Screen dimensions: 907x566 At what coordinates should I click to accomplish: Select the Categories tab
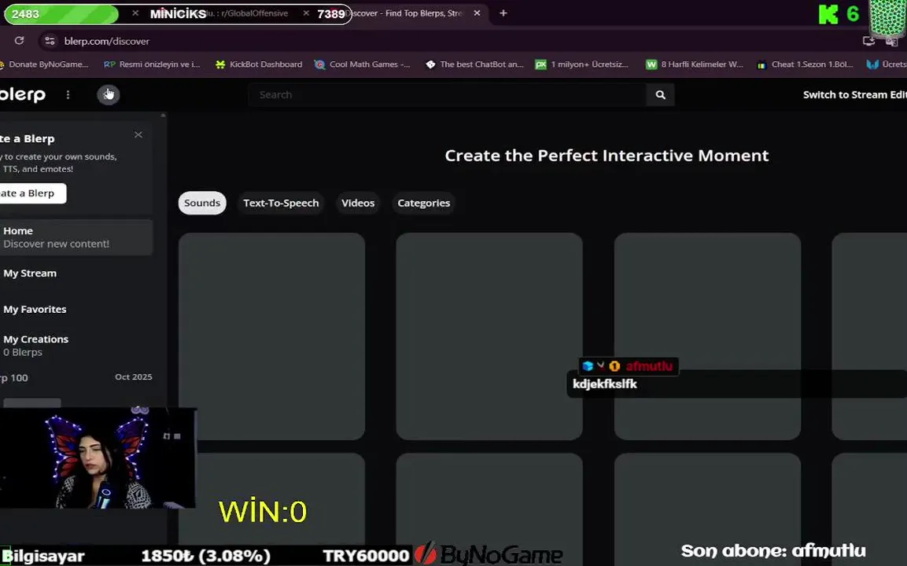pyautogui.click(x=423, y=203)
